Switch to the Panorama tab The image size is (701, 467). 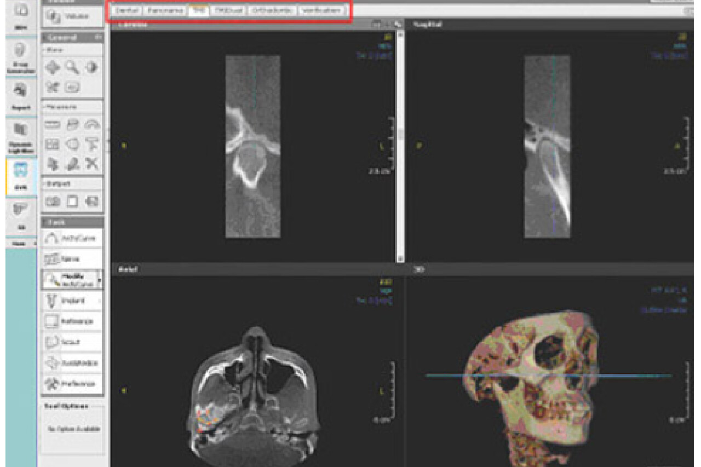(x=164, y=10)
